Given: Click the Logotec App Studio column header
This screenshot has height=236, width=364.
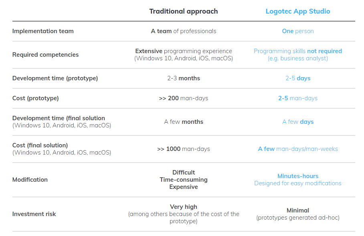Looking at the screenshot, I should point(297,11).
